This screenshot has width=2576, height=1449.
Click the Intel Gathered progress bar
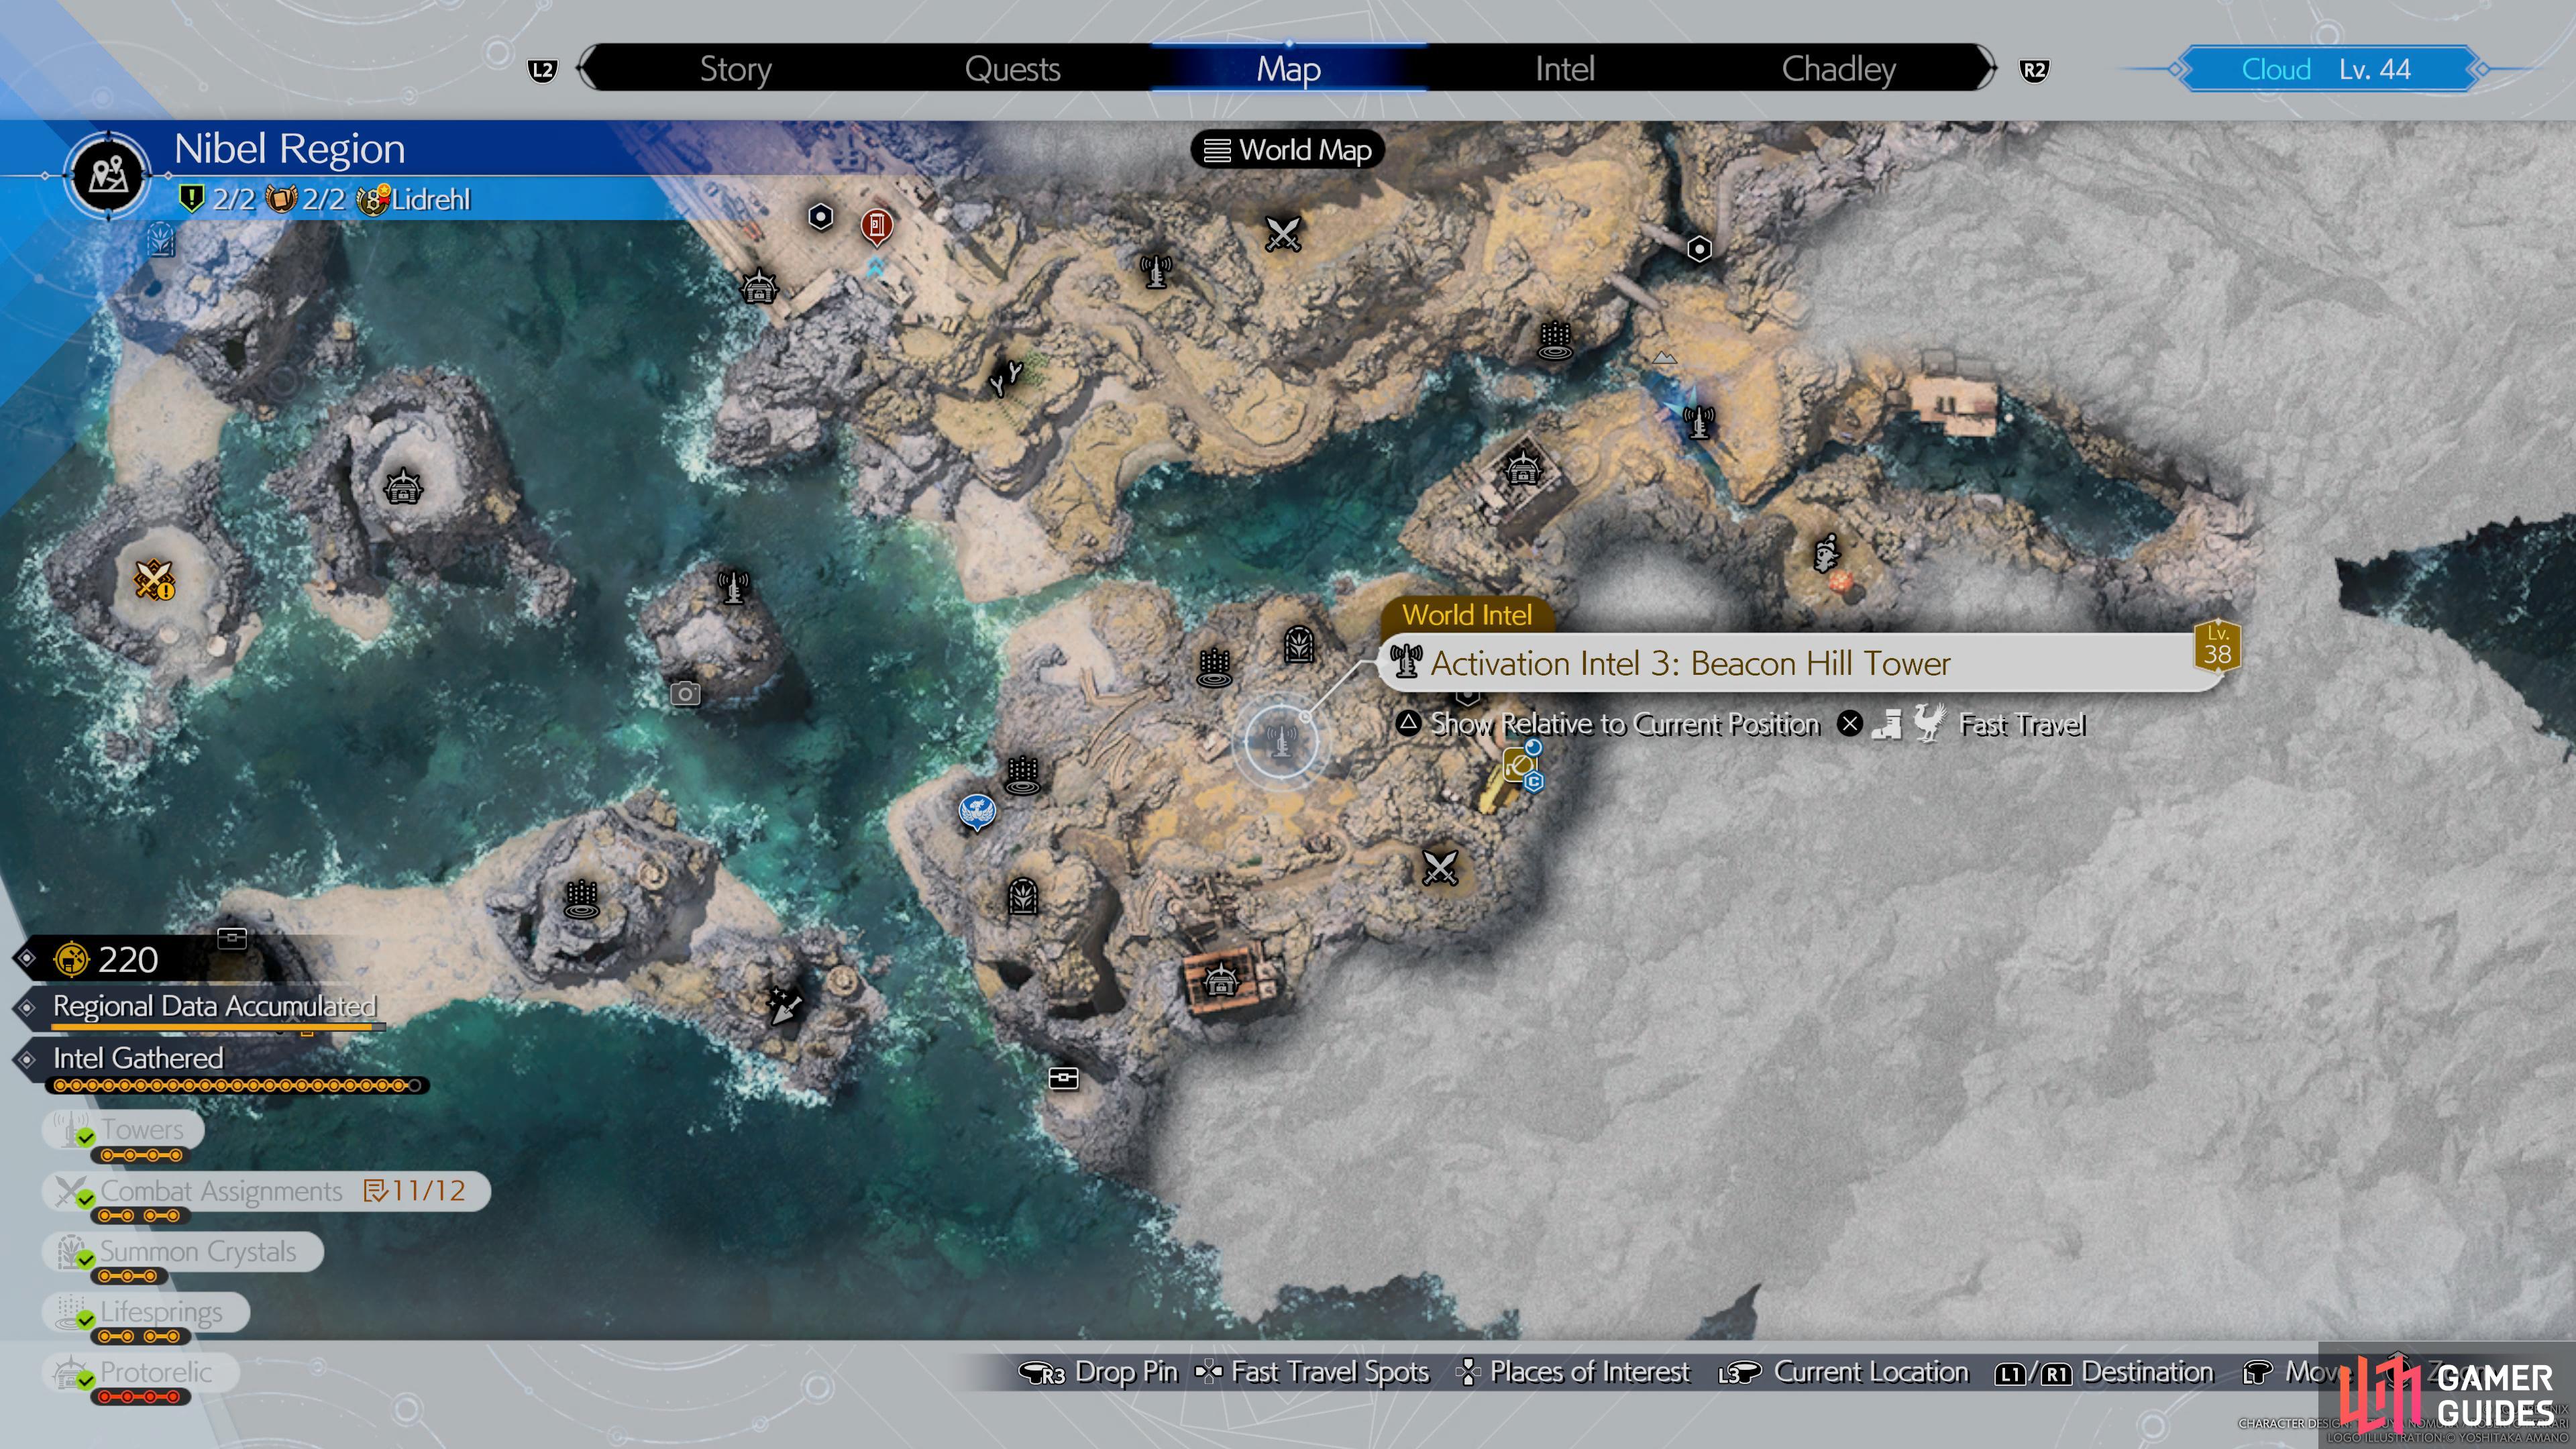[237, 1086]
